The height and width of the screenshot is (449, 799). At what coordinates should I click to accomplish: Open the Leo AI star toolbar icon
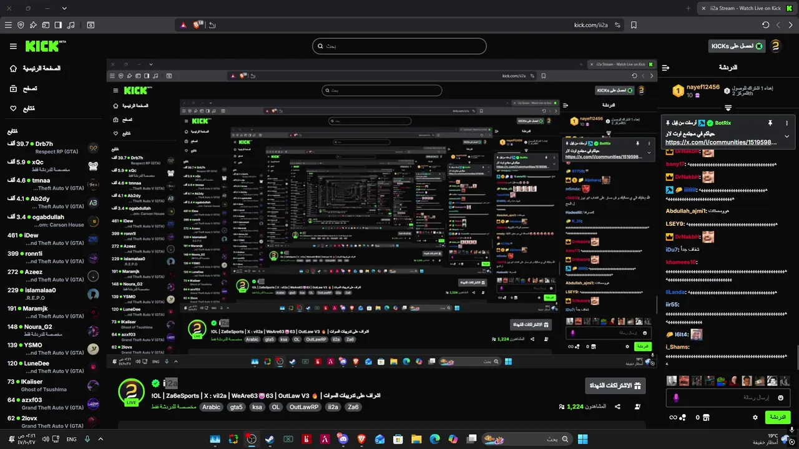pyautogui.click(x=33, y=25)
